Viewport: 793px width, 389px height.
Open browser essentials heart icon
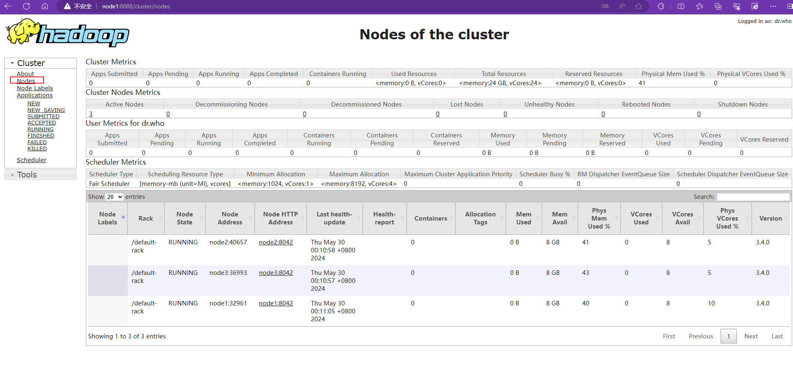[x=736, y=6]
